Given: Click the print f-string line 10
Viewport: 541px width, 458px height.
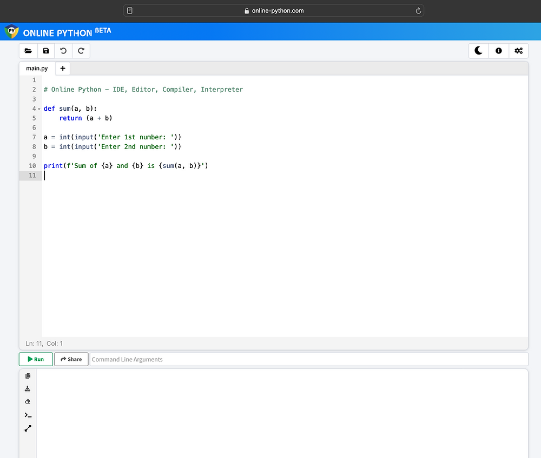Looking at the screenshot, I should (x=126, y=166).
